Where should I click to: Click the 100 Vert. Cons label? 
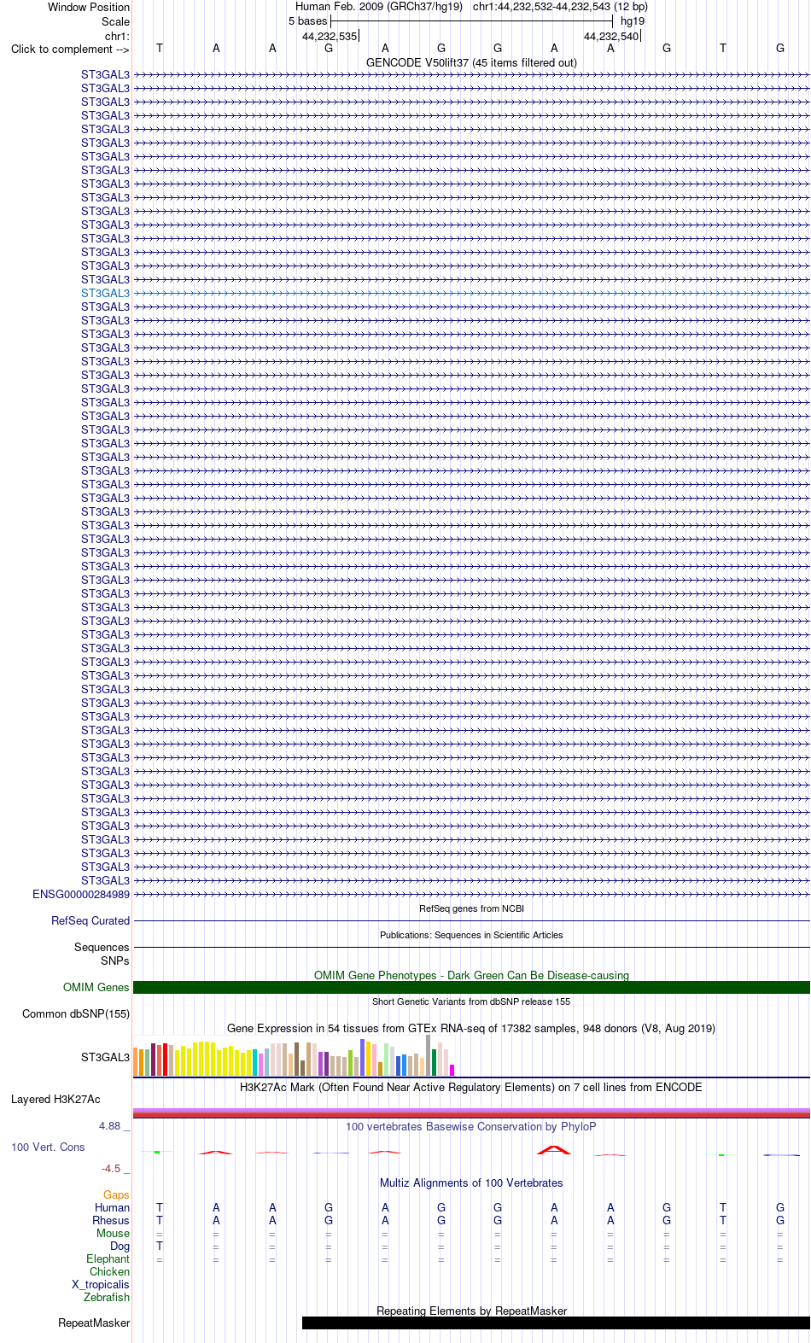(48, 1147)
